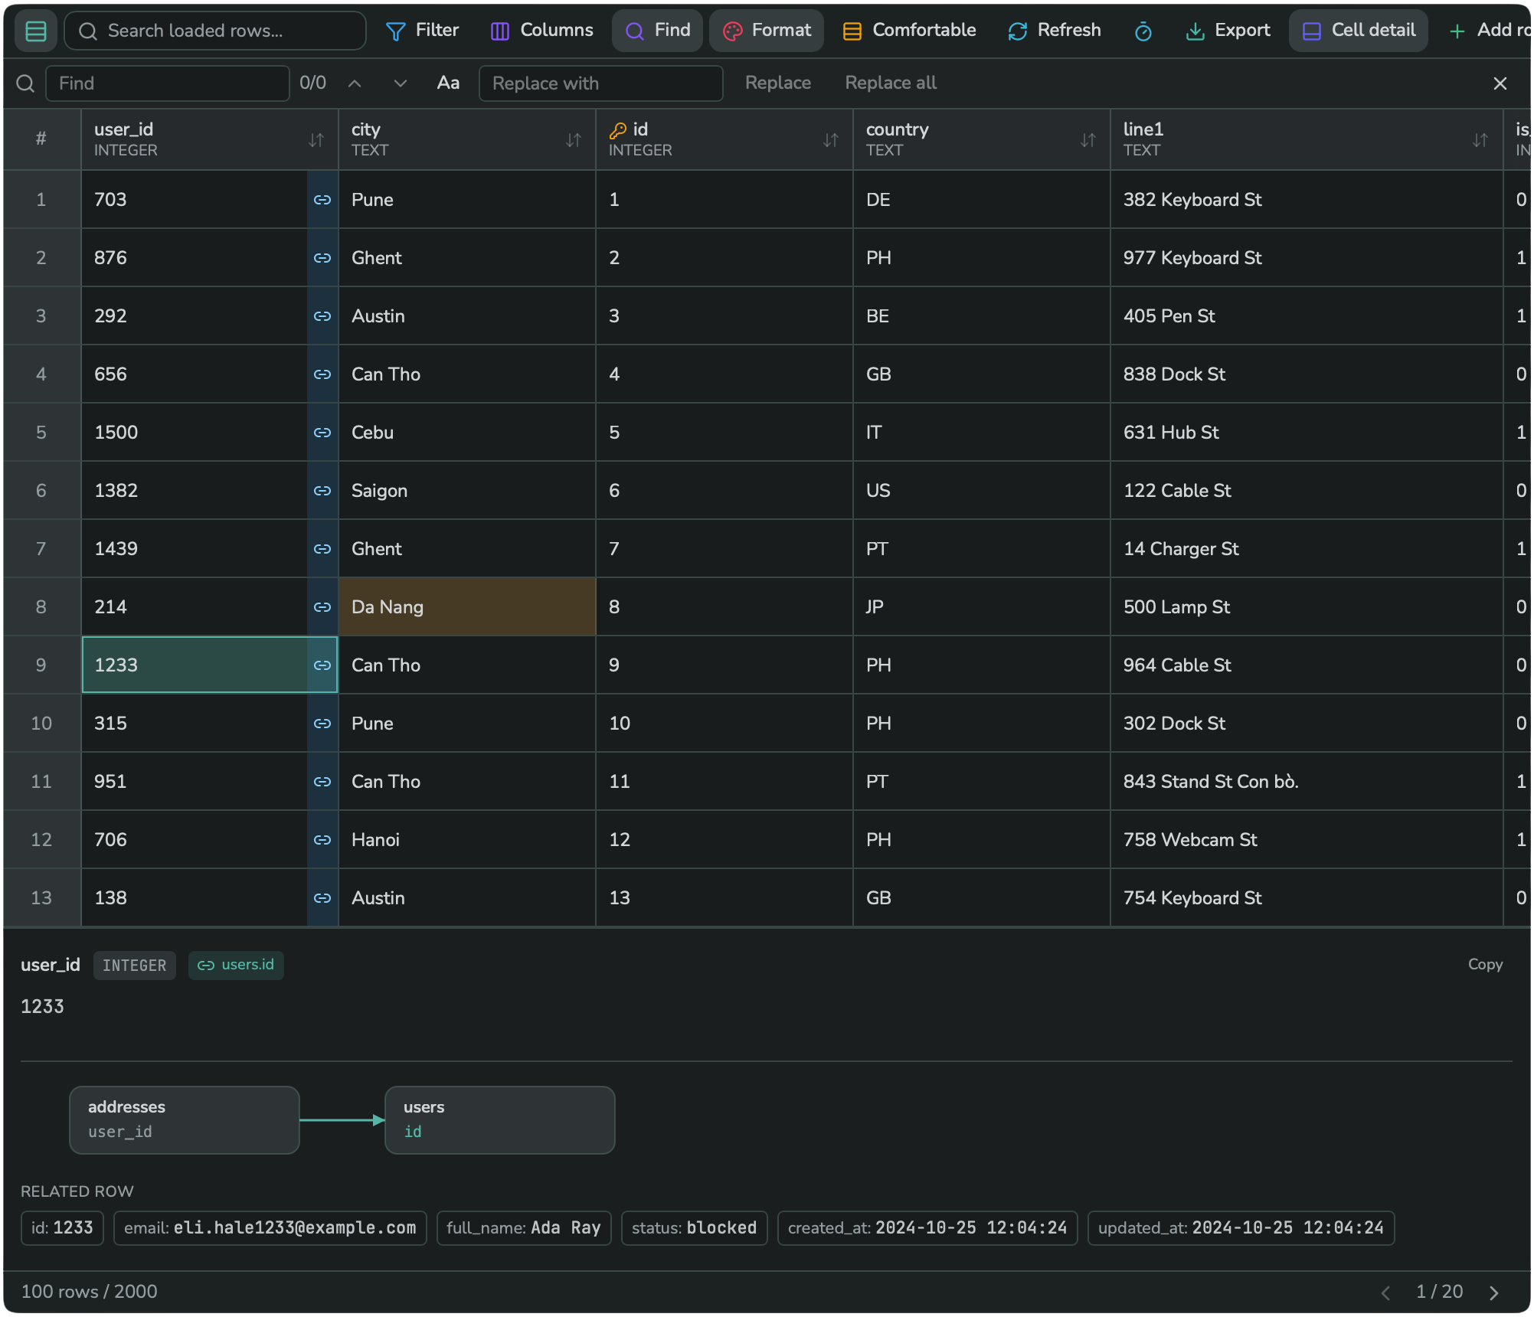Follow foreign key link for user_id 214
Viewport: 1534px width, 1317px height.
tap(322, 607)
